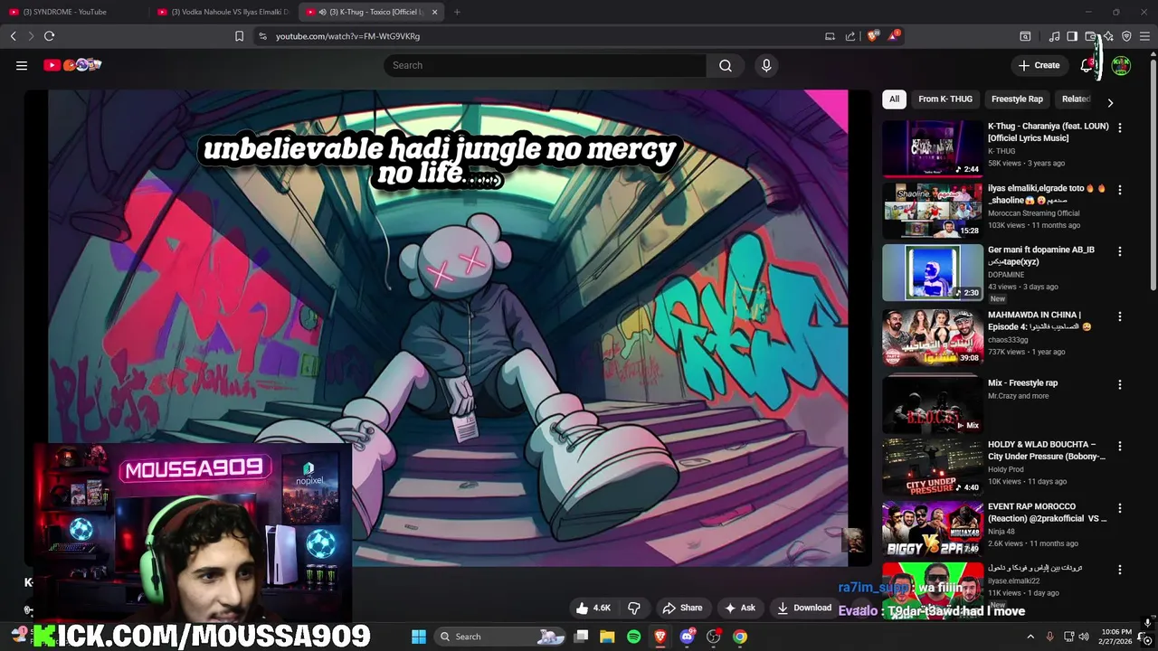1158x651 pixels.
Task: Open the tab search icon in toolbar
Action: click(1025, 36)
